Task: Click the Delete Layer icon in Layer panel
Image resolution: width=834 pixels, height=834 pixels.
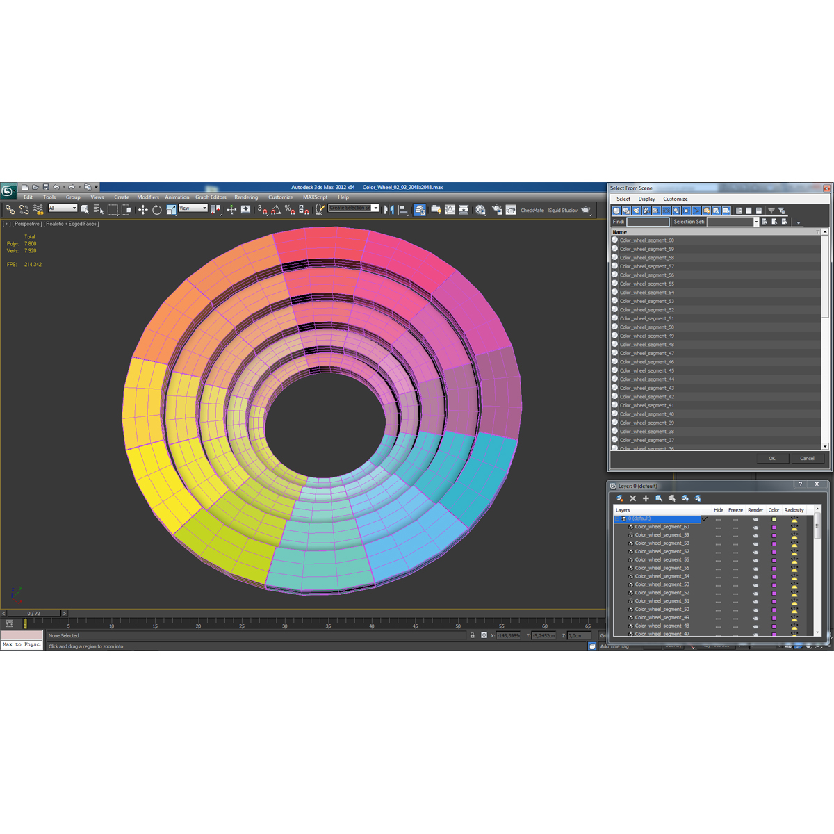Action: 632,498
